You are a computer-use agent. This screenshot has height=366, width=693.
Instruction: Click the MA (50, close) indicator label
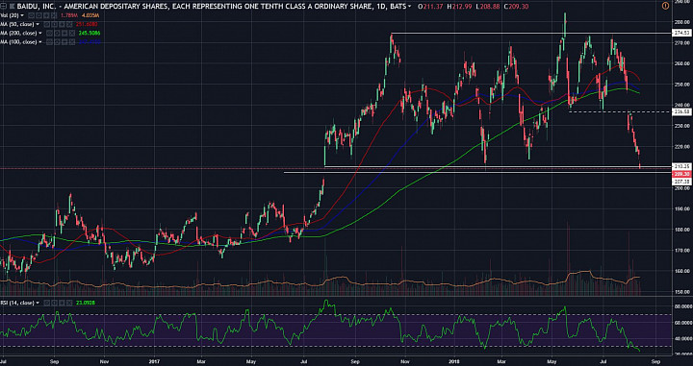[16, 24]
